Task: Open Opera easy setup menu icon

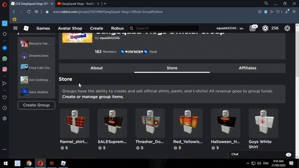Action: pyautogui.click(x=294, y=12)
